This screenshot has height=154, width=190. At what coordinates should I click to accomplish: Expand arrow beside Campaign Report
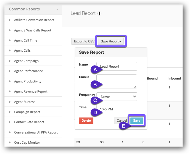click(10, 112)
